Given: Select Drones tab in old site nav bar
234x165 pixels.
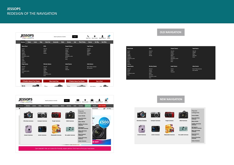Looking at the screenshot, I should (x=29, y=42).
